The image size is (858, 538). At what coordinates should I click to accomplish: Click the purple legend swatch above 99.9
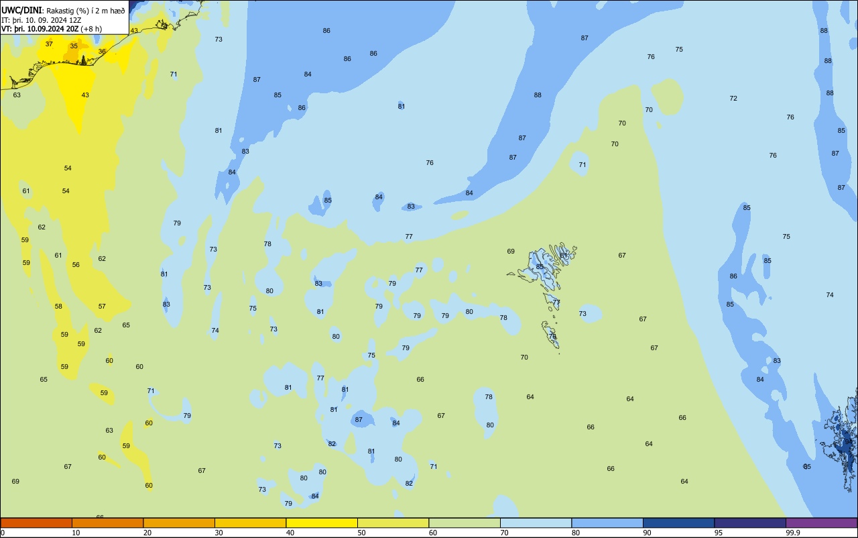click(x=821, y=523)
